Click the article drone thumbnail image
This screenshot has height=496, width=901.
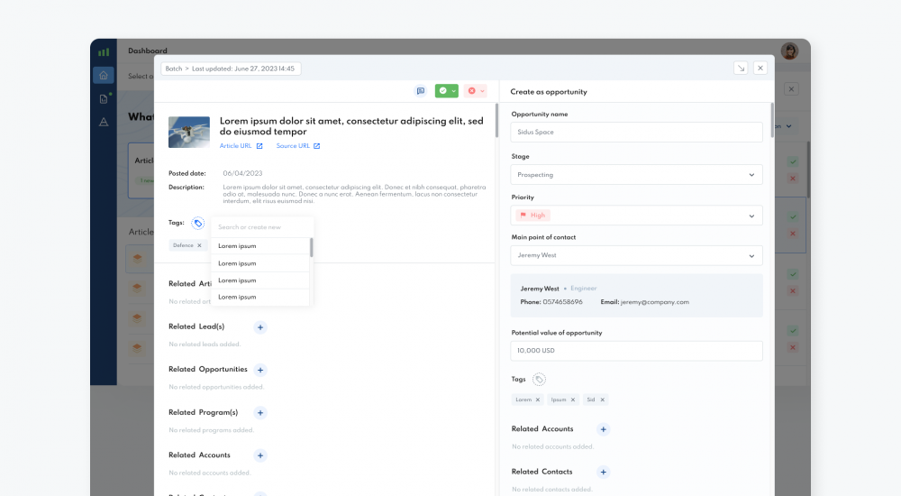tap(189, 133)
